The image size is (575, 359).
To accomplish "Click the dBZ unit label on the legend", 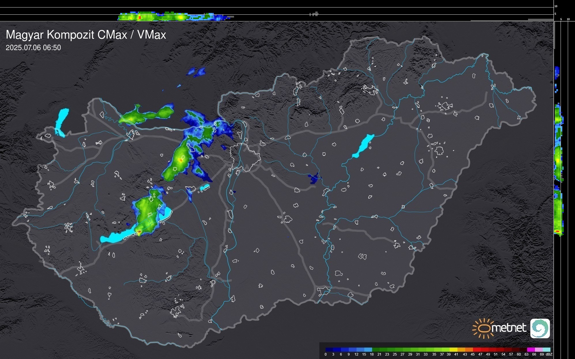I will tap(549, 354).
